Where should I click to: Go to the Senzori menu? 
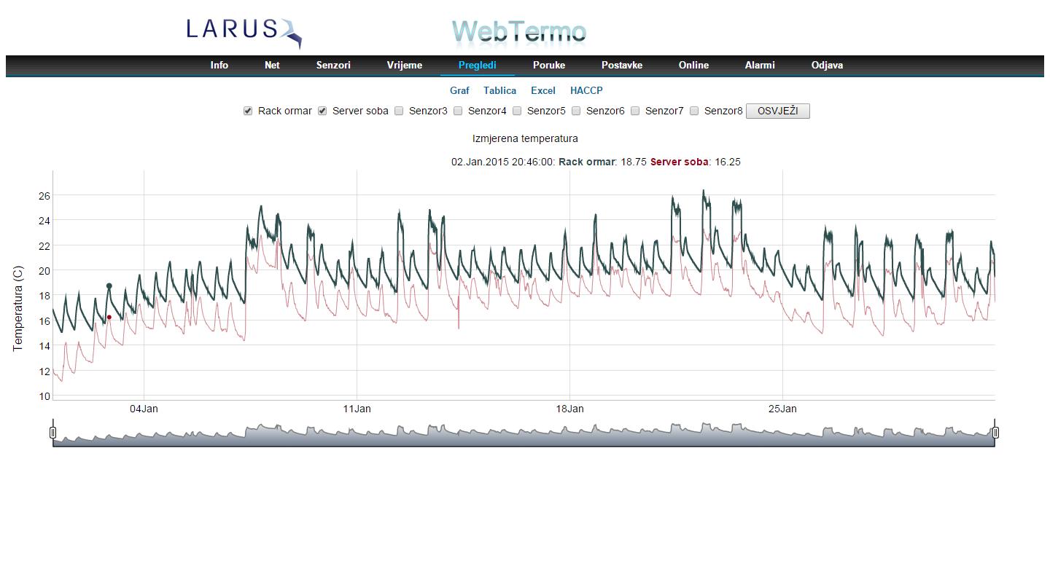[333, 66]
